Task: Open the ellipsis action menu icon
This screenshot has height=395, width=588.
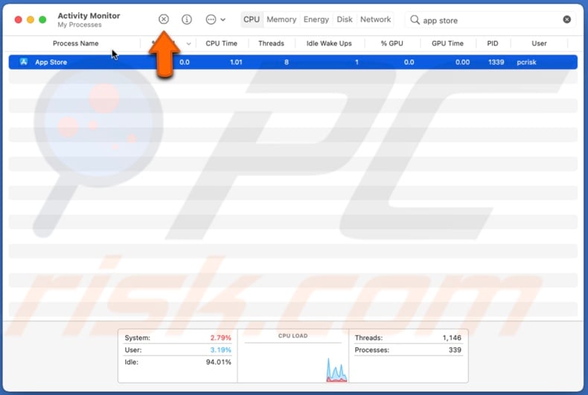Action: tap(211, 19)
